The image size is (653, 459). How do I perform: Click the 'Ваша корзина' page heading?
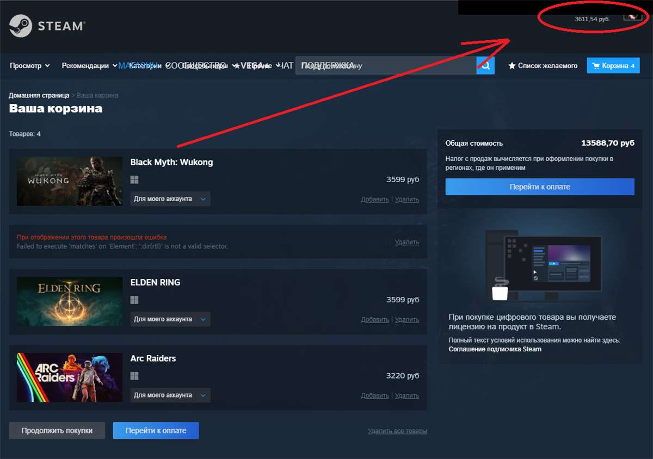(56, 108)
